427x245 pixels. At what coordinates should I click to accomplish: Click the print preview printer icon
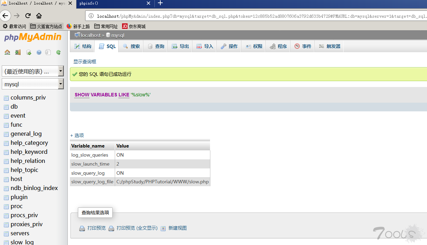(x=82, y=229)
